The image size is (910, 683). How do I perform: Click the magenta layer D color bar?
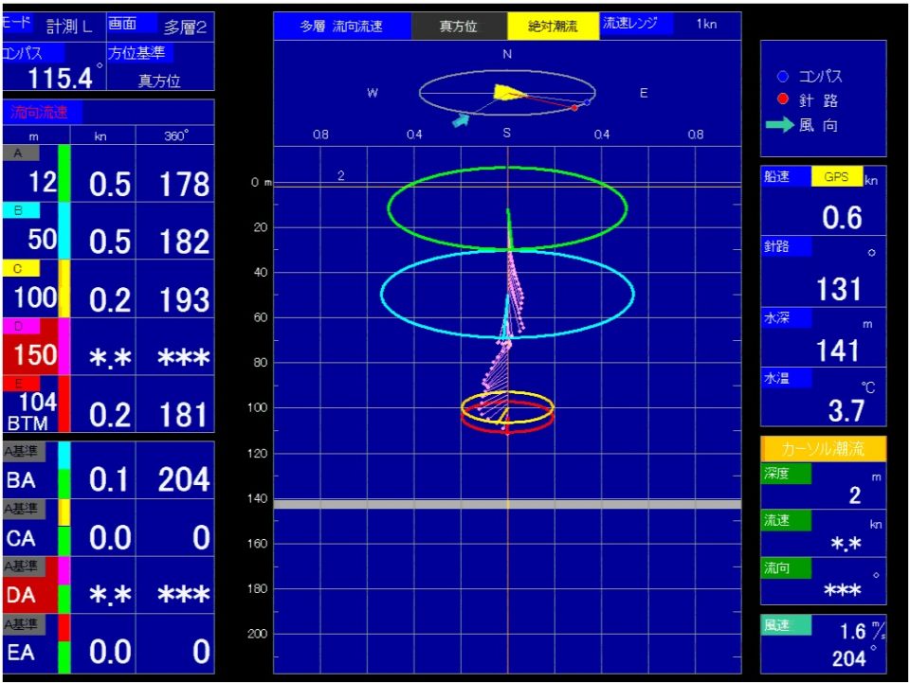[x=64, y=347]
